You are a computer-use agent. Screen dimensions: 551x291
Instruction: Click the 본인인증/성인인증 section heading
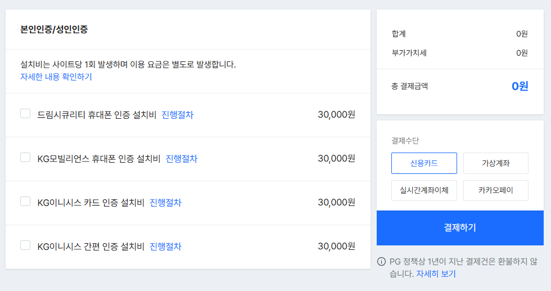coord(54,30)
